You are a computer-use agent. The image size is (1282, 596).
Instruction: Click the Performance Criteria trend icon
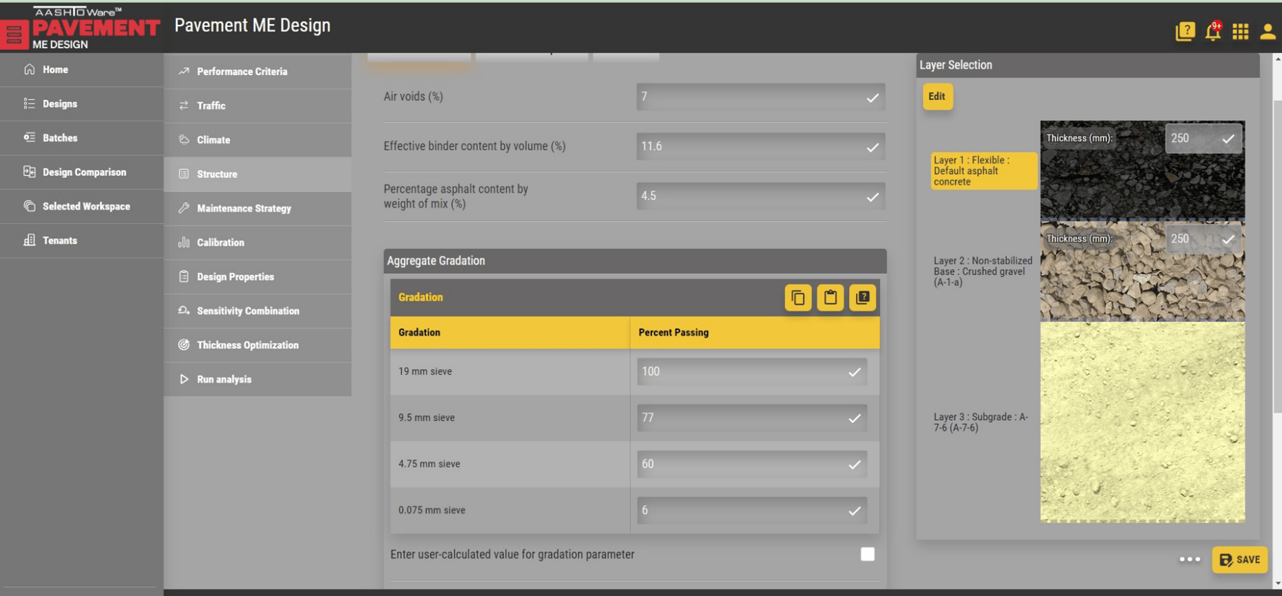(x=184, y=71)
